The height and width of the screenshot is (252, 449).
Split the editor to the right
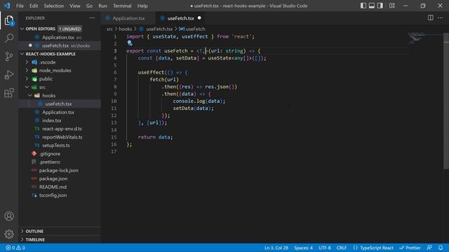[430, 17]
